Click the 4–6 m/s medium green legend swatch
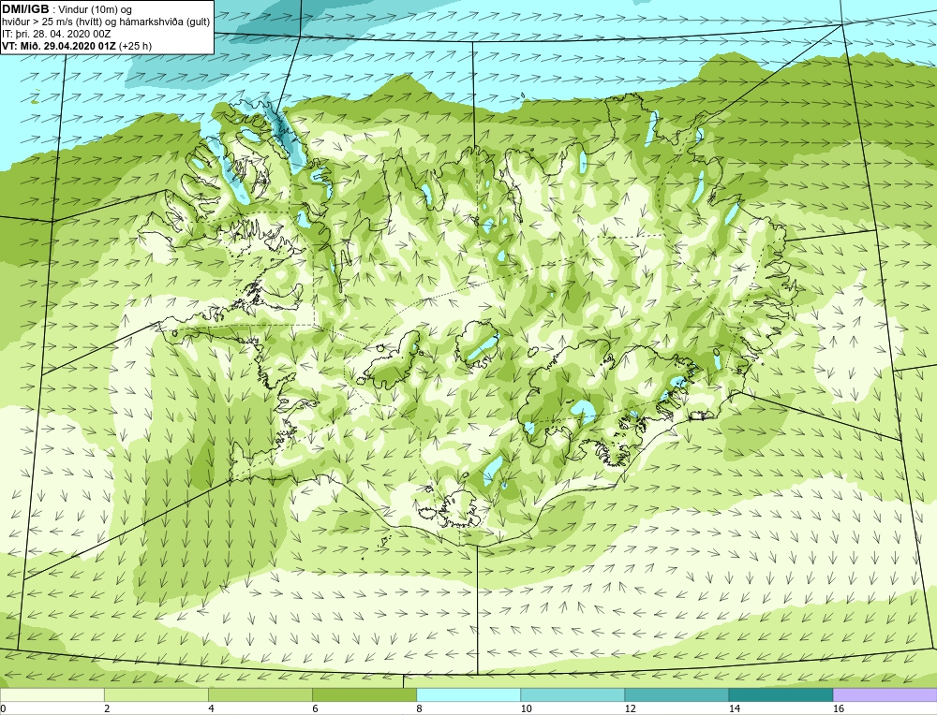Image resolution: width=937 pixels, height=715 pixels. [x=260, y=694]
